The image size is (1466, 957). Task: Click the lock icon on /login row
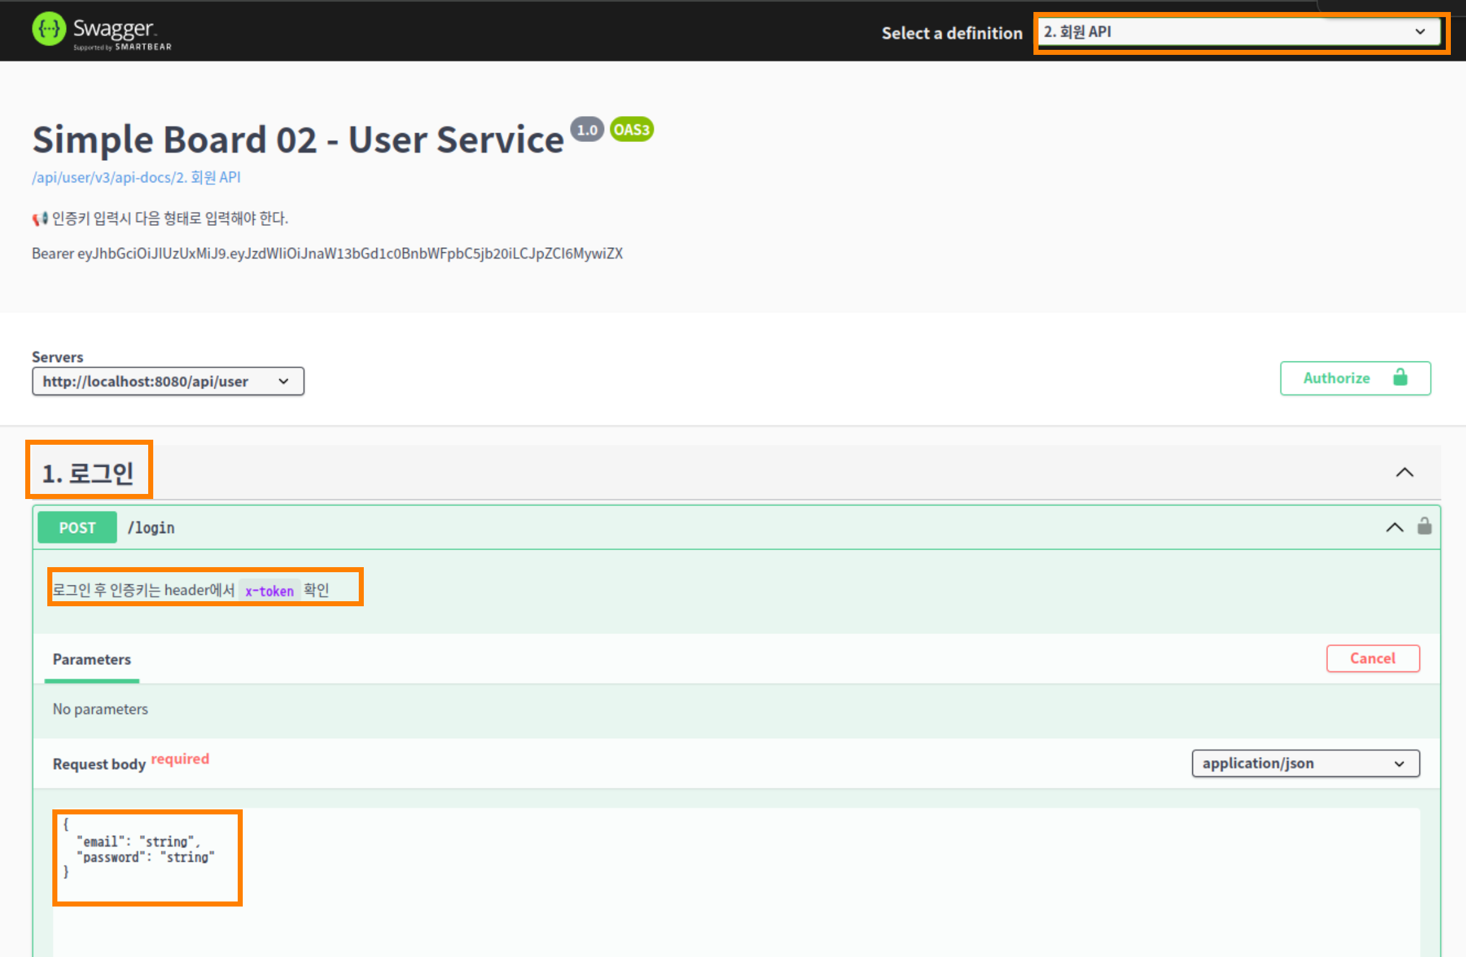(x=1424, y=526)
